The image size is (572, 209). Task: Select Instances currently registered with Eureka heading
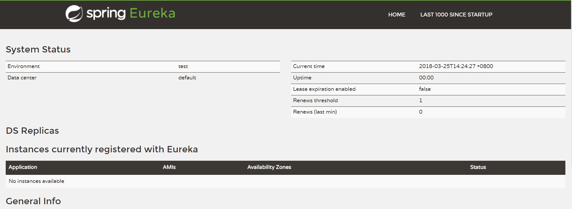click(x=102, y=149)
